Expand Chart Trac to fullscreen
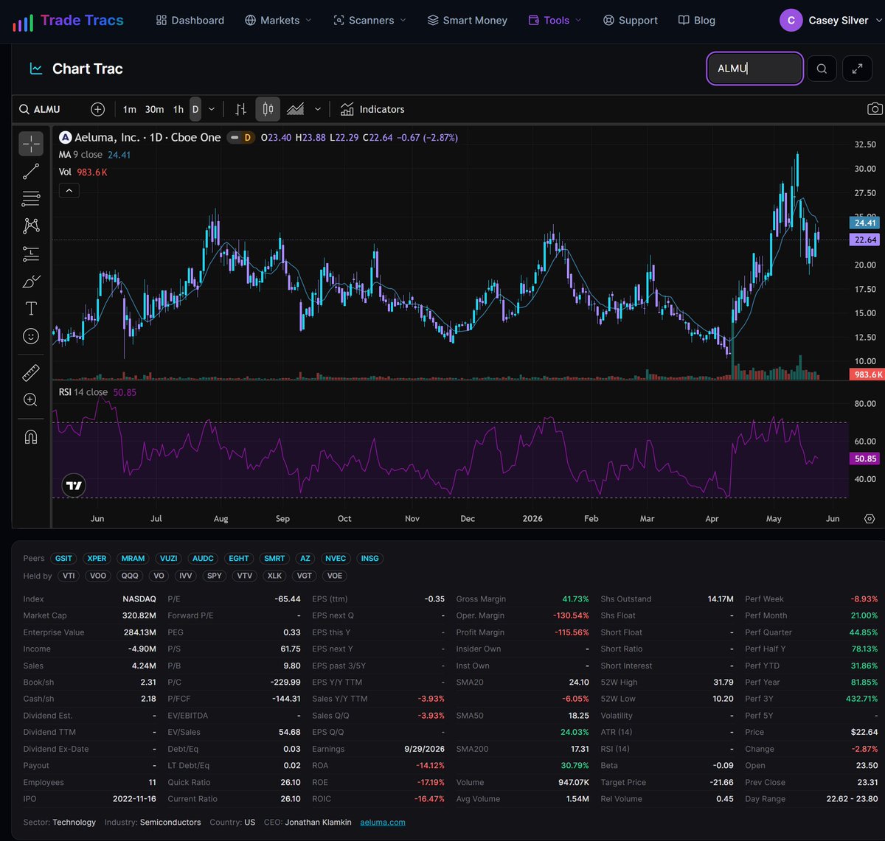The image size is (885, 841). [x=857, y=69]
